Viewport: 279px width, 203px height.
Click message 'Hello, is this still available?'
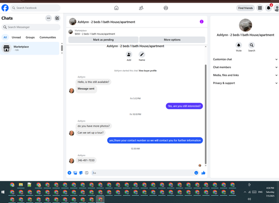point(93,82)
